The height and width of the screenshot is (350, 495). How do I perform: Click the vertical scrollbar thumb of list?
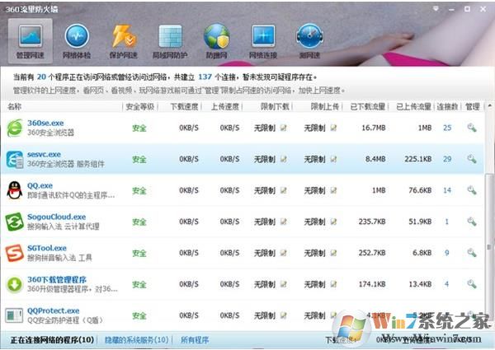(489, 245)
